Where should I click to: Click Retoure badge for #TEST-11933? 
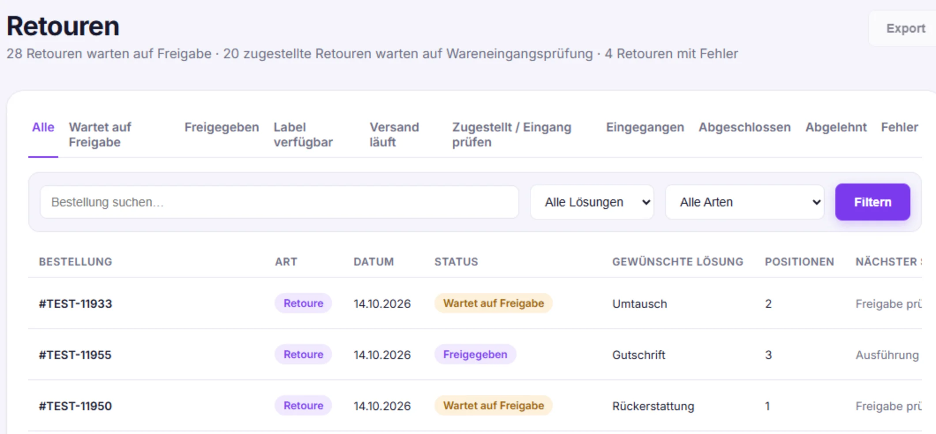click(303, 303)
